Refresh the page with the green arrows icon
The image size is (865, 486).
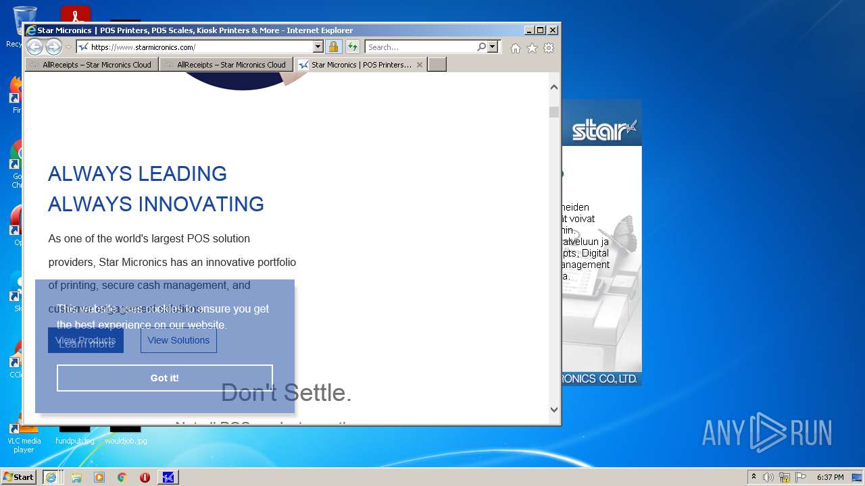point(353,47)
